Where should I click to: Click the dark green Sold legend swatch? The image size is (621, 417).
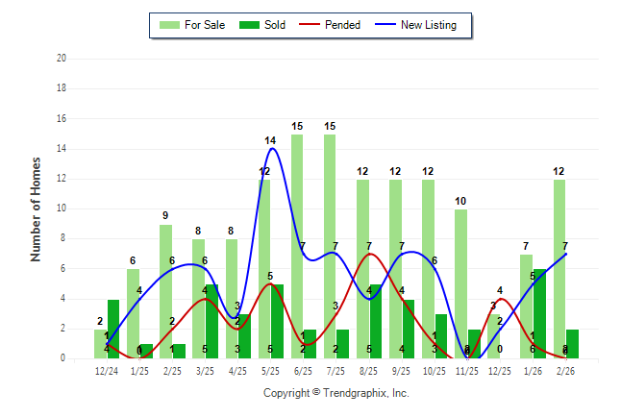point(250,25)
